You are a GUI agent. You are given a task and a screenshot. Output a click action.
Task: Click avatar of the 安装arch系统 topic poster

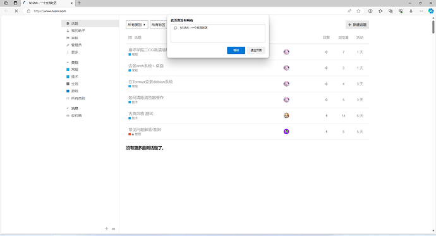286,68
